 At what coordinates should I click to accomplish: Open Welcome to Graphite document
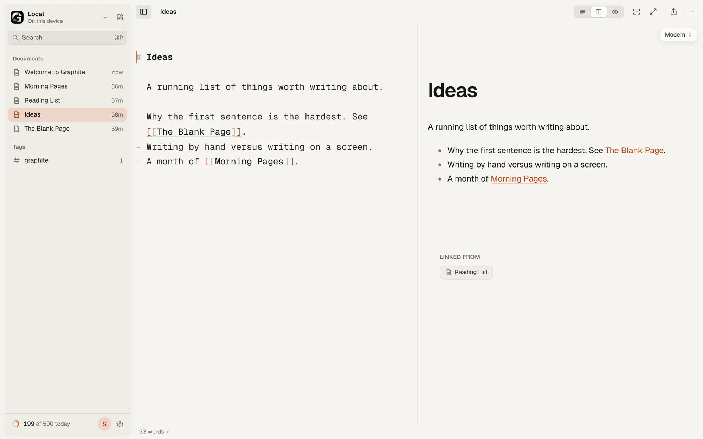(67, 72)
